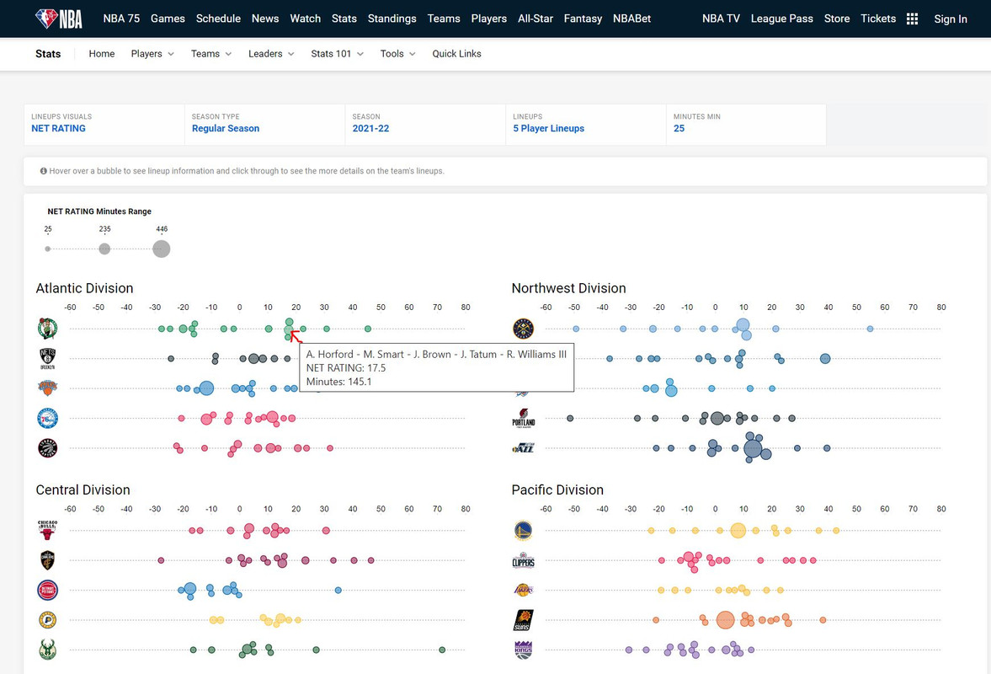Open Fantasy in top navigation

583,19
